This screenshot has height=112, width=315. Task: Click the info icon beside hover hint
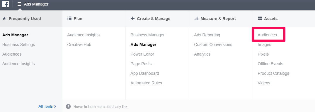pyautogui.click(x=68, y=106)
